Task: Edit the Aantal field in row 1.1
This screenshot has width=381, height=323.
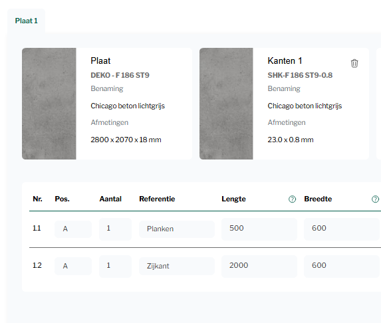Action: [x=116, y=229]
